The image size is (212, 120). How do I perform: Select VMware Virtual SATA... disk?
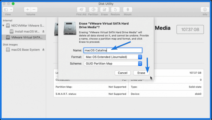pos(24,37)
